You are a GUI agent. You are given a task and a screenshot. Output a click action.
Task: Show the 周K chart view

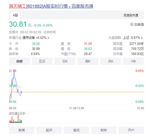[88, 61]
